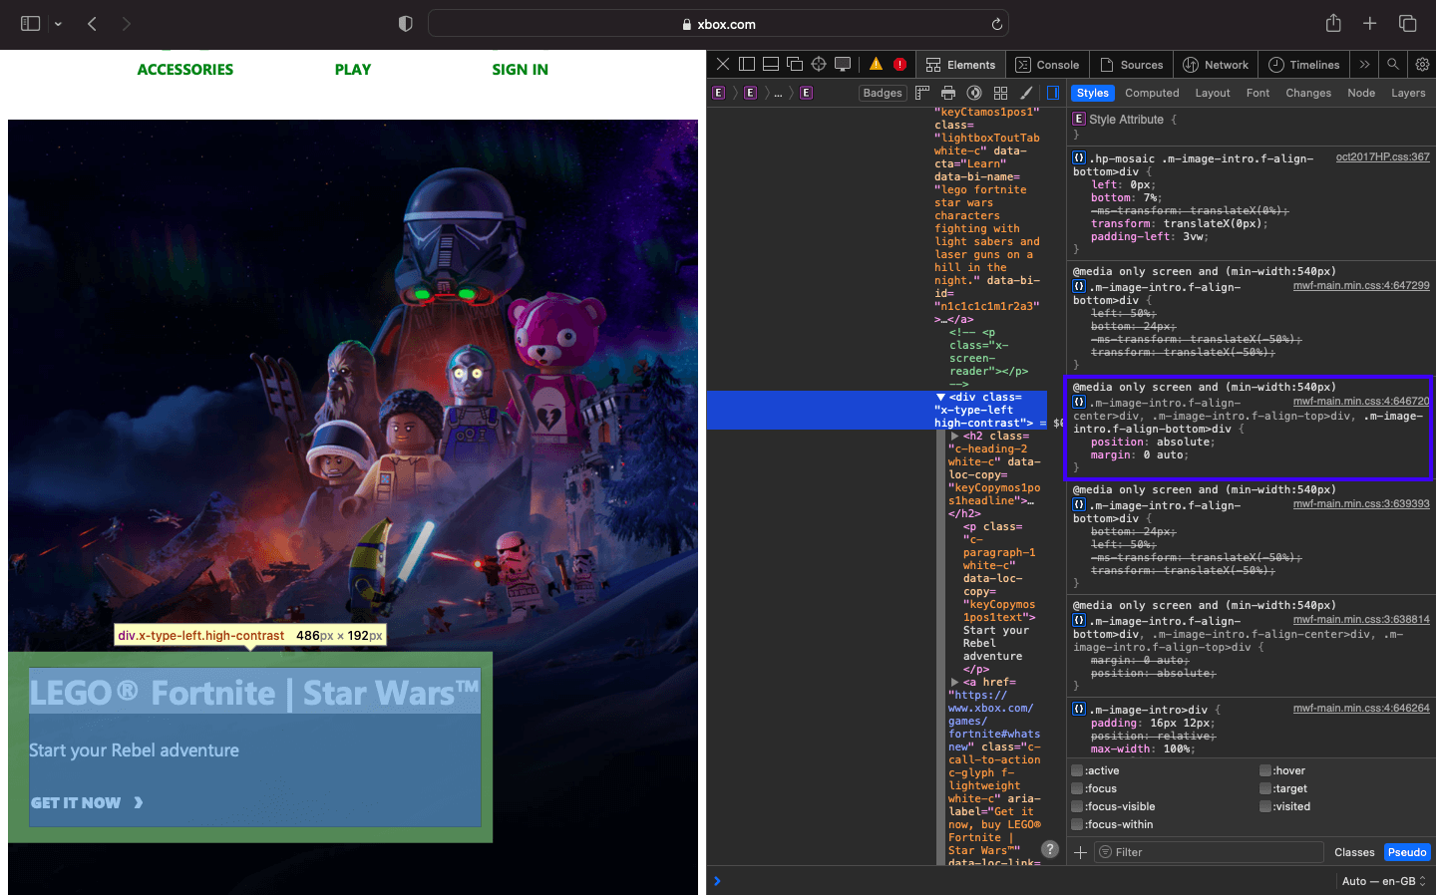Toggle the :focus-visible checkbox
This screenshot has height=895, width=1436.
tap(1077, 806)
